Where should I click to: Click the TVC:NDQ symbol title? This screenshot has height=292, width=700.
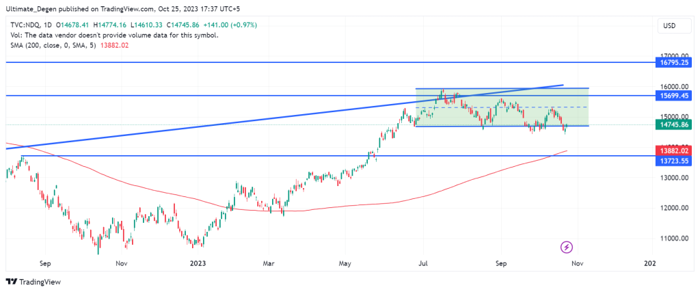coord(23,25)
